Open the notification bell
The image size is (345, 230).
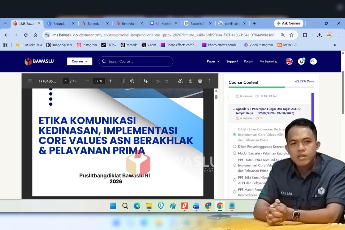point(301,61)
